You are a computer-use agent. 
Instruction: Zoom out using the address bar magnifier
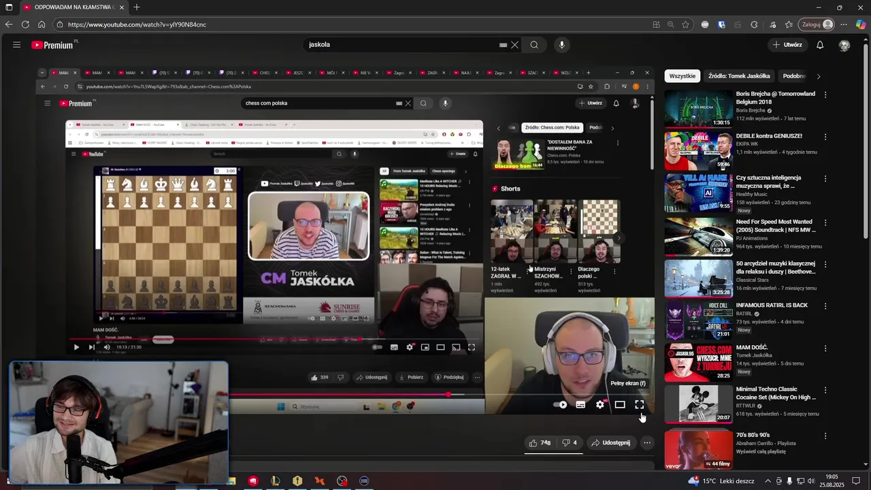click(x=670, y=24)
